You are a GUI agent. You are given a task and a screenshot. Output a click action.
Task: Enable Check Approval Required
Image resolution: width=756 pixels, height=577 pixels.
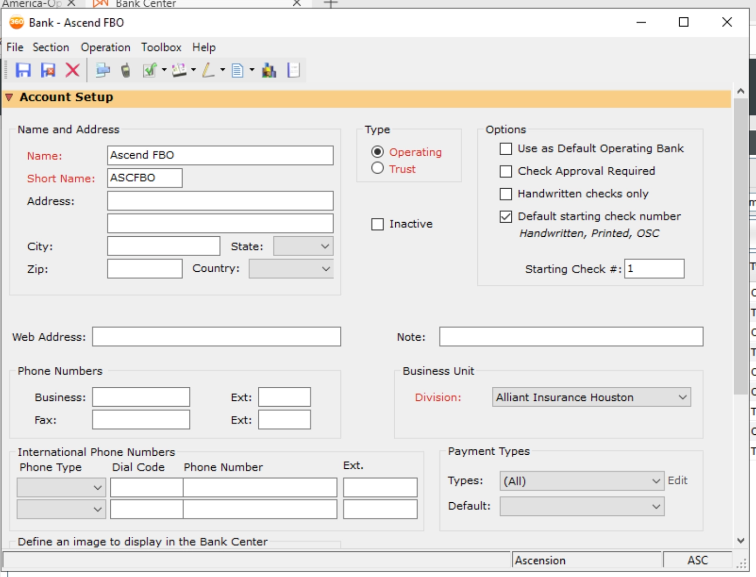[506, 171]
